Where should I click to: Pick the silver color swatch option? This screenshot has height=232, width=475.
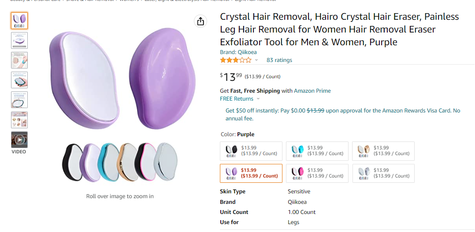[383, 173]
